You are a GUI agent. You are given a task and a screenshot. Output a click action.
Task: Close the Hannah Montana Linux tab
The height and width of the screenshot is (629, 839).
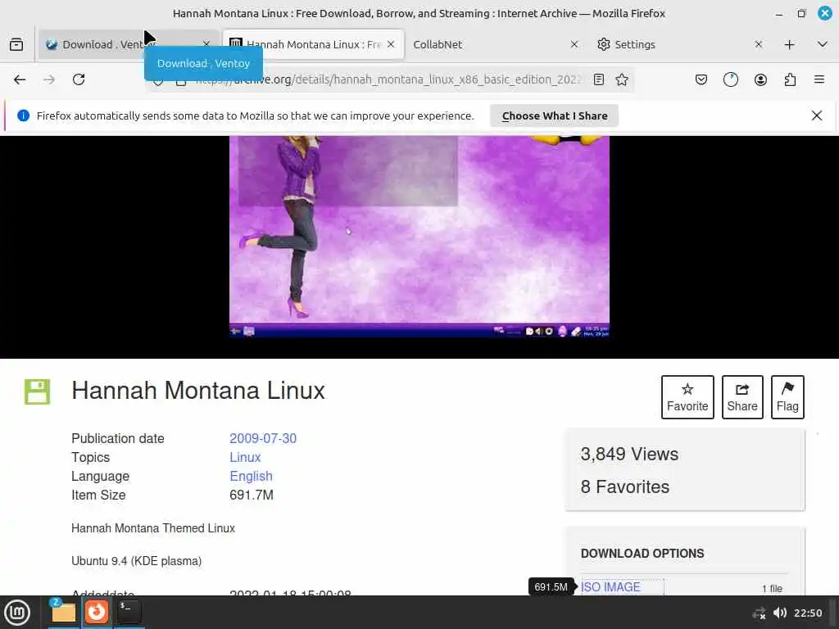point(391,44)
